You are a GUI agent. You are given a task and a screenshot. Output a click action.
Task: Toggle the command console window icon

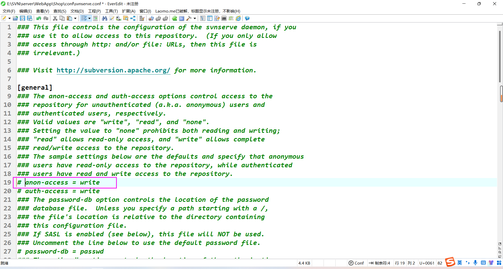pyautogui.click(x=224, y=18)
